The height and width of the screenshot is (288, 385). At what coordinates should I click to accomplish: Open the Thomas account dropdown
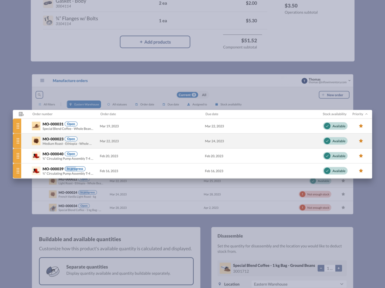pos(326,80)
